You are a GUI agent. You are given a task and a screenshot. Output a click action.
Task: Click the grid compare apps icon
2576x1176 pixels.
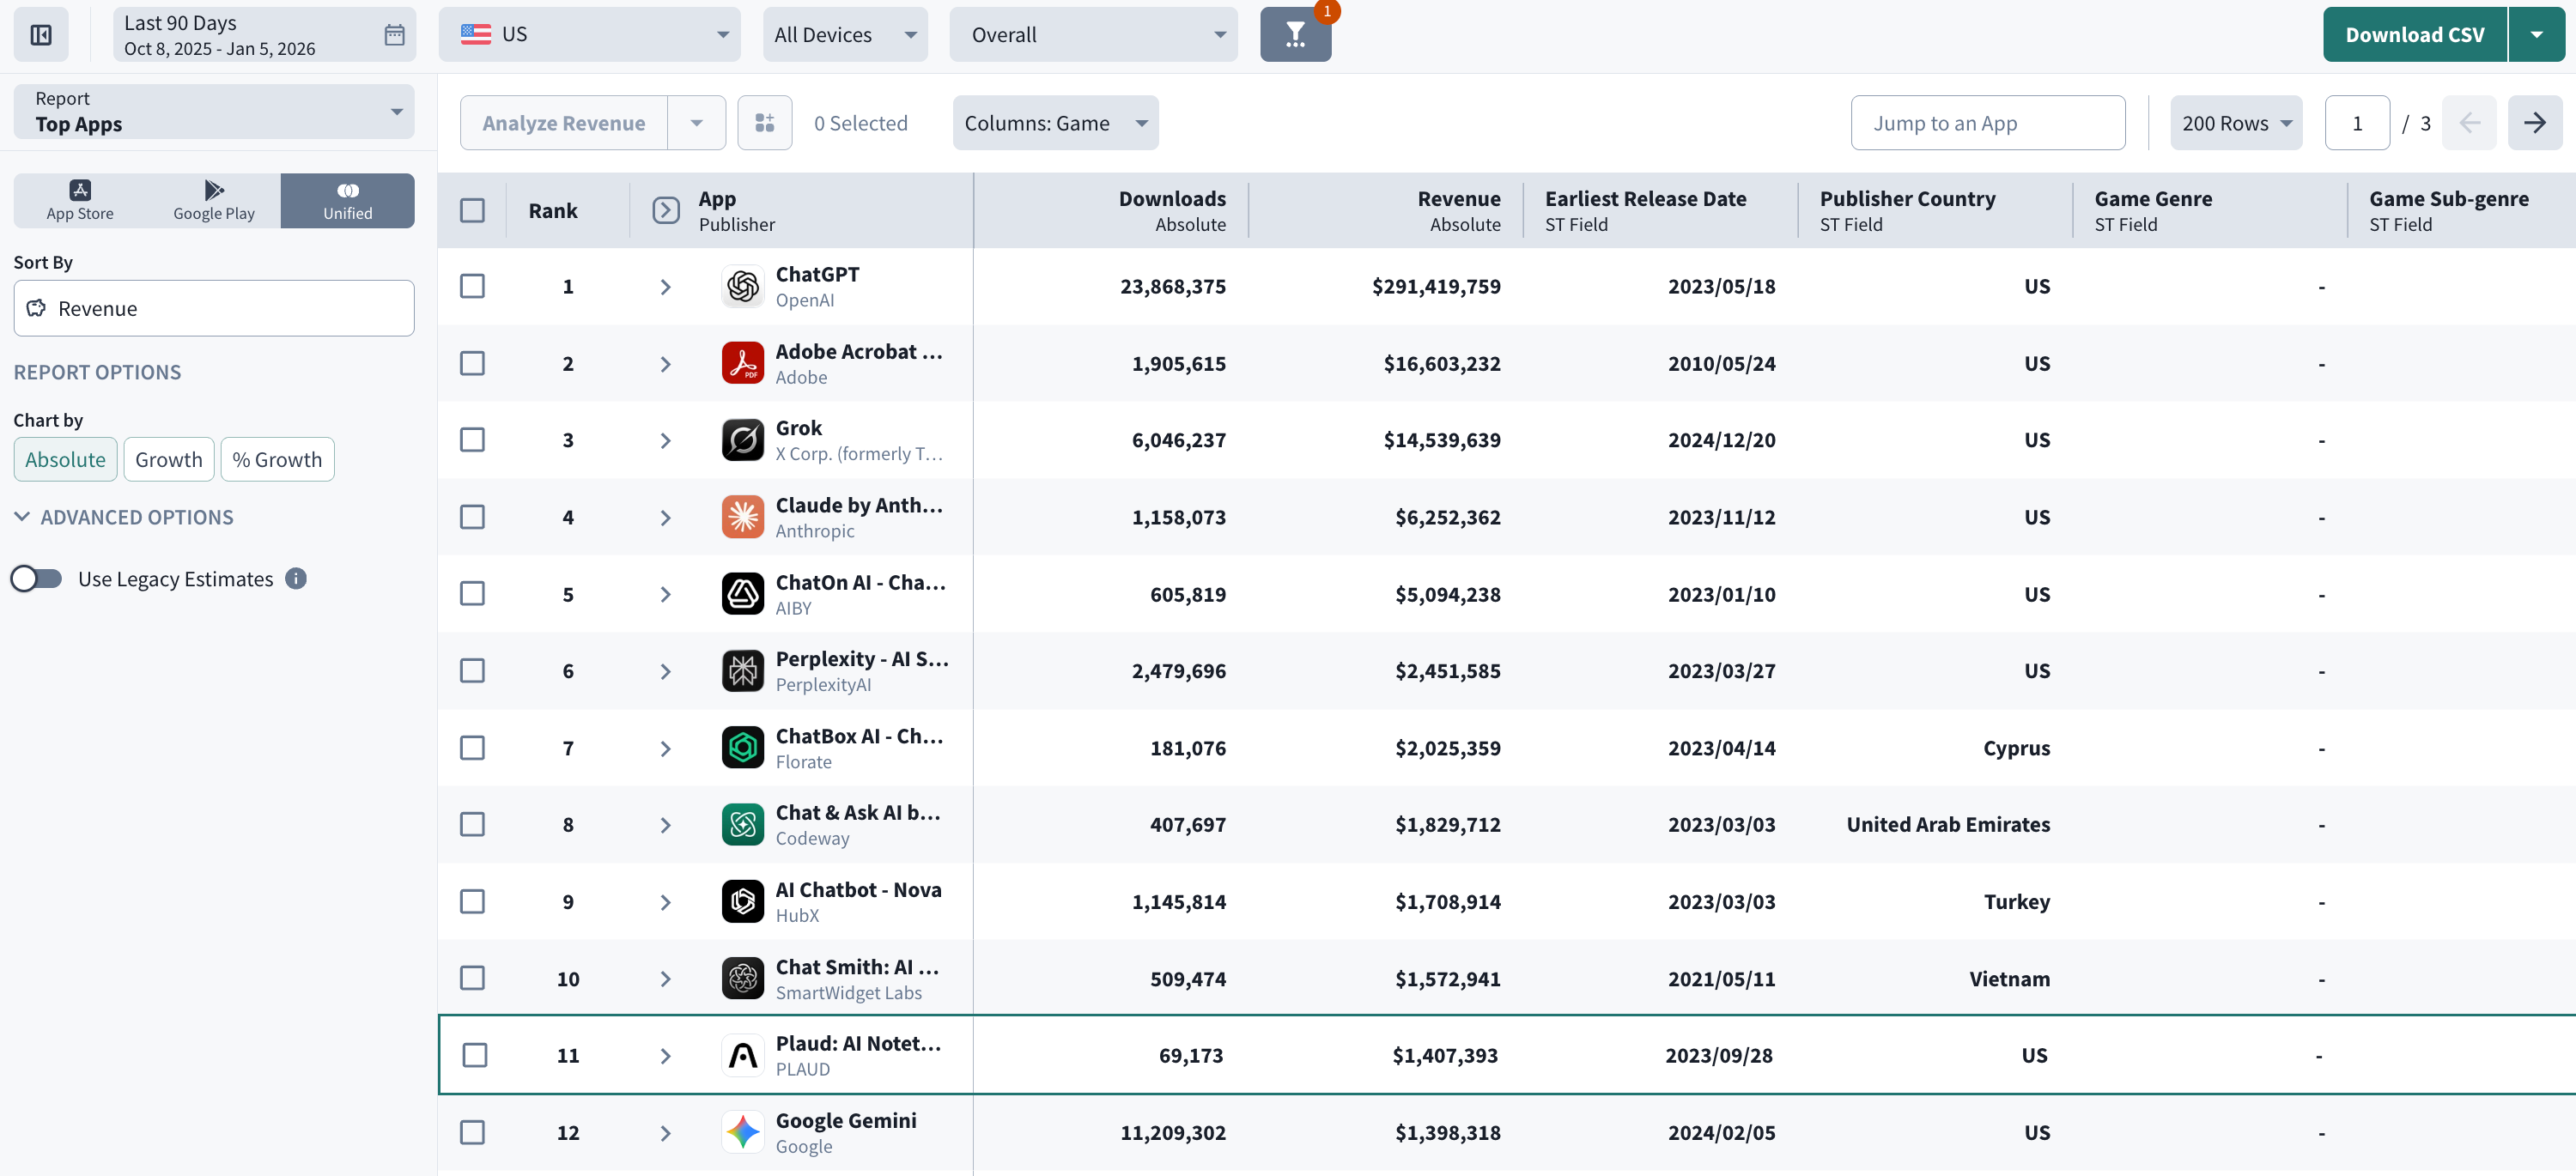(764, 123)
